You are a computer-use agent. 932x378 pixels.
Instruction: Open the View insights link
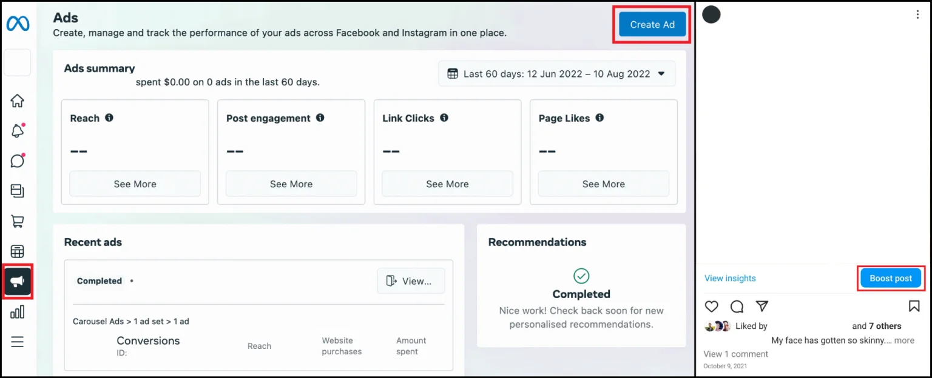click(730, 279)
